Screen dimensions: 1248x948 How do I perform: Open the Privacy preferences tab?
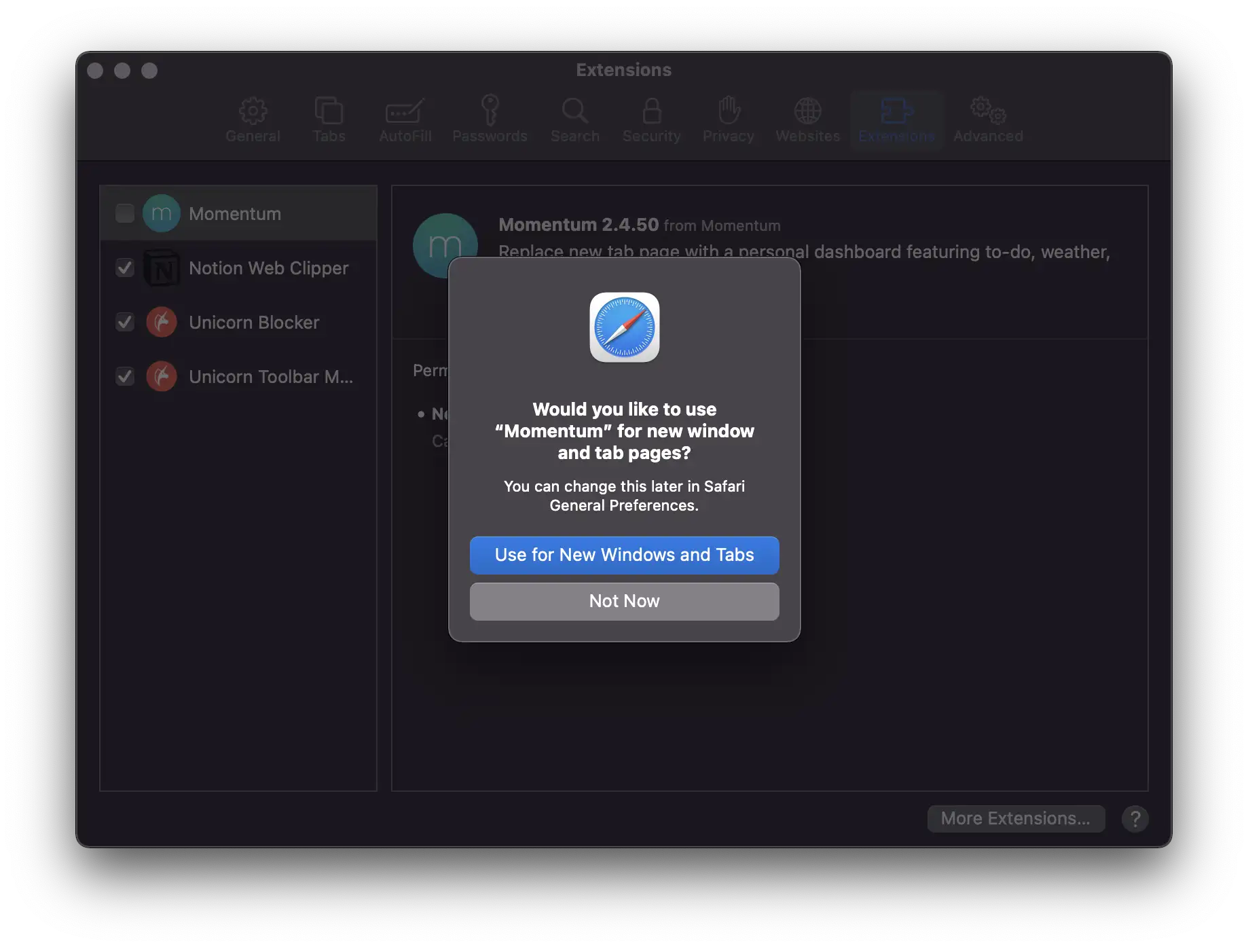[729, 120]
